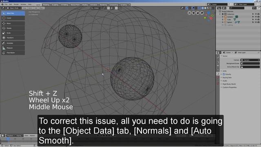
Task: Click the green Y axis on navigation gizmo
Action: coord(212,16)
